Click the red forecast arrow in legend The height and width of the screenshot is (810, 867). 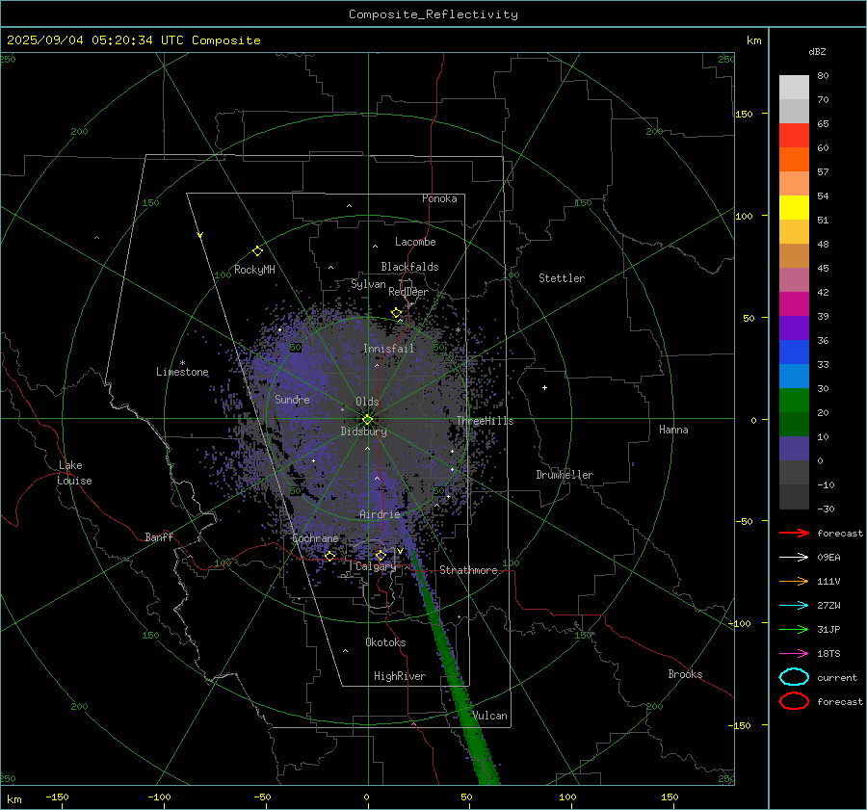click(794, 533)
